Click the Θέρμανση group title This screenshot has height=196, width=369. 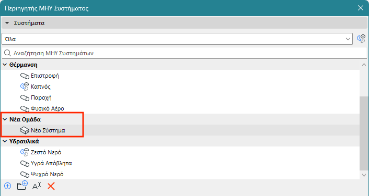coord(24,65)
